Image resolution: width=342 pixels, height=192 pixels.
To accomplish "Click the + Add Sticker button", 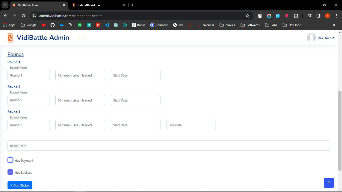I will pos(20,185).
